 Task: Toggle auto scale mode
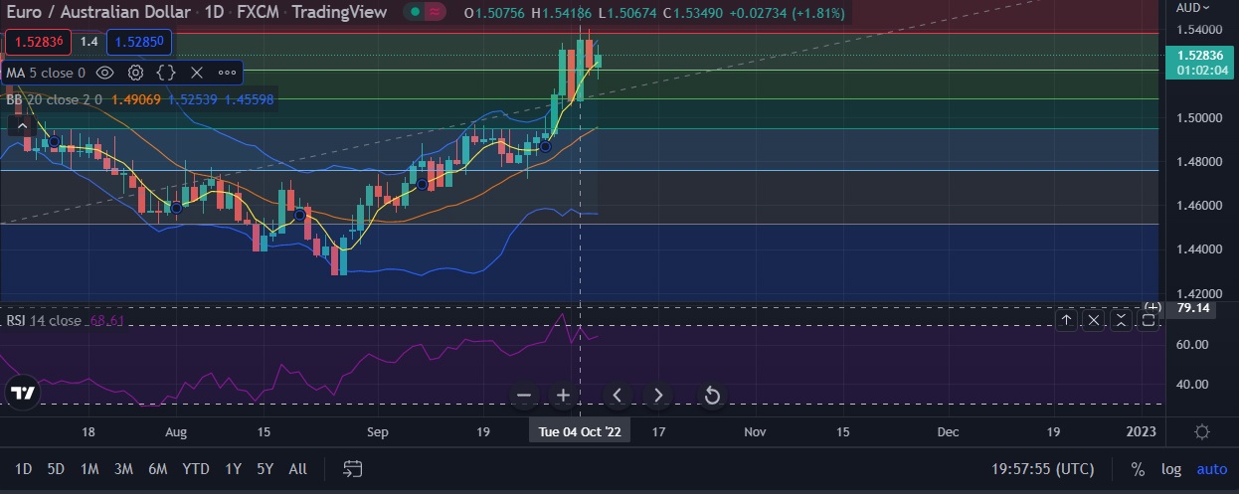pyautogui.click(x=1212, y=468)
